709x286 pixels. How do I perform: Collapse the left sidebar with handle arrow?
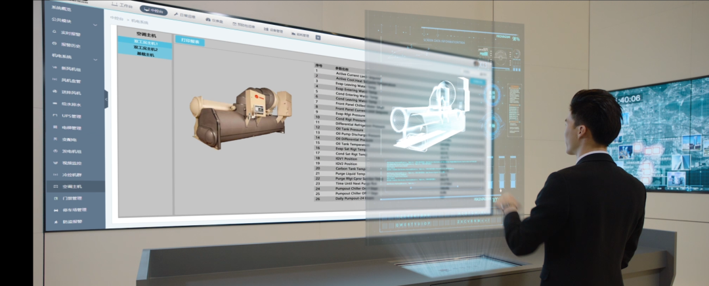coord(106,98)
